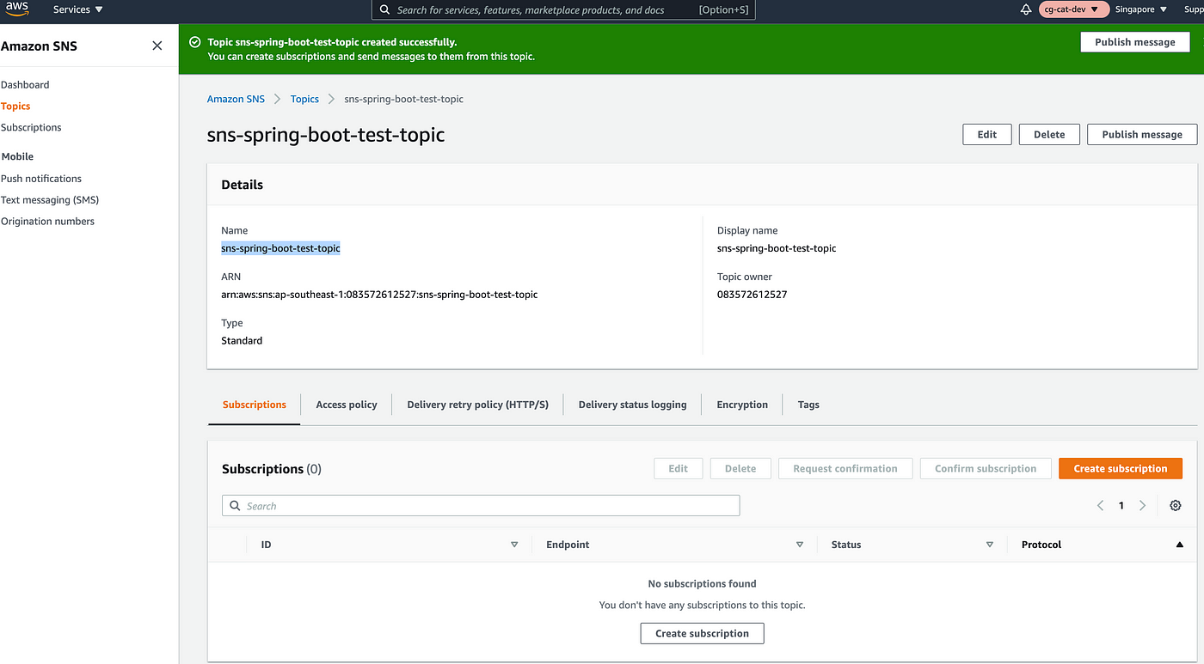Click disabled Edit button in Subscriptions
Image resolution: width=1204 pixels, height=664 pixels.
pyautogui.click(x=679, y=468)
